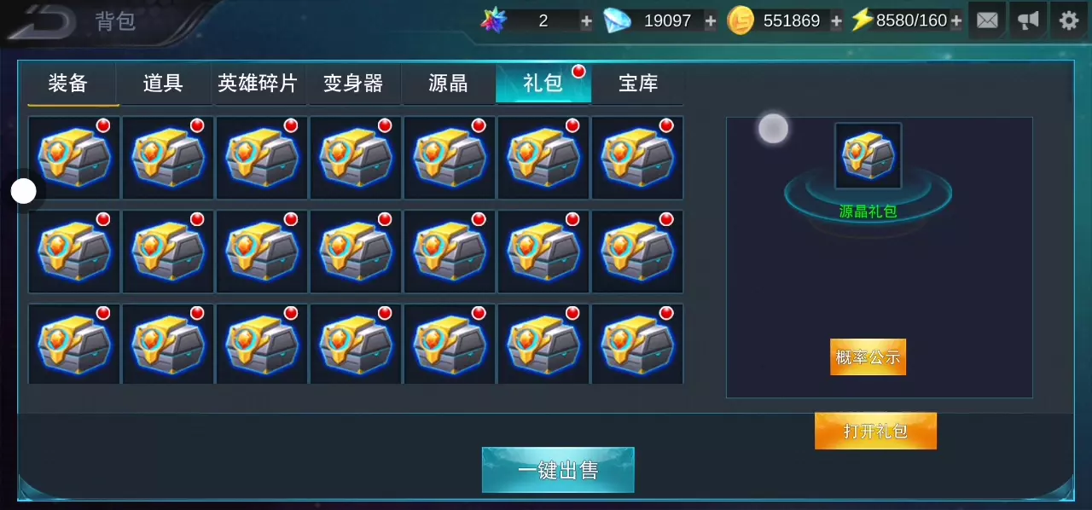Open the 宝库 tab
Screen dimensions: 1092x510
(637, 84)
